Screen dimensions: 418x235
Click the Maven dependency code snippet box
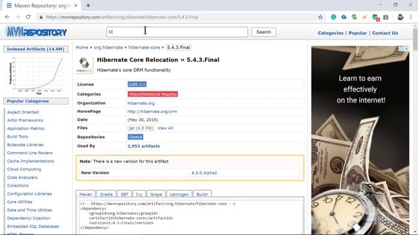coord(190,216)
